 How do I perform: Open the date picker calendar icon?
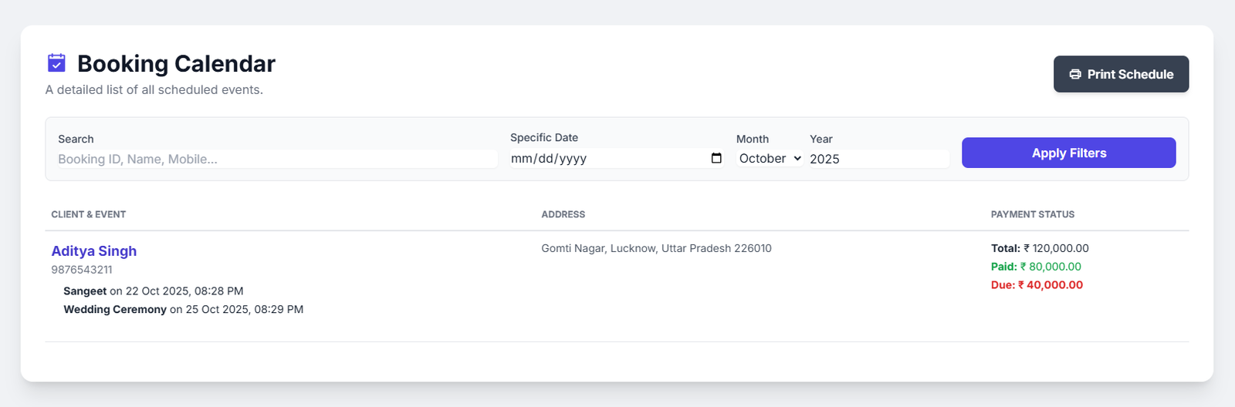pyautogui.click(x=716, y=158)
